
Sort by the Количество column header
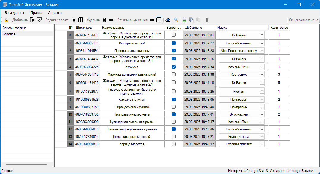pos(279,28)
